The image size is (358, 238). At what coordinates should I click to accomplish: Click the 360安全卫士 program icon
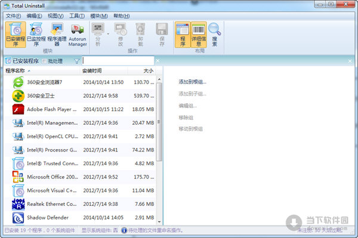18,95
